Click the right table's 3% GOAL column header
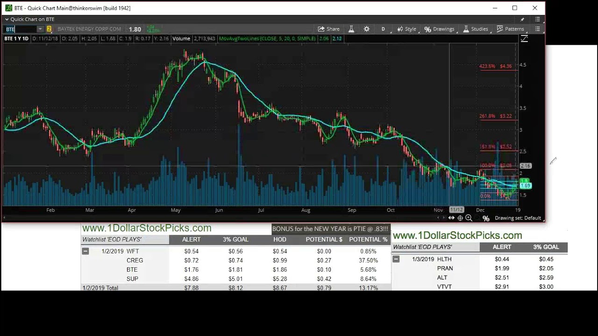Image resolution: width=598 pixels, height=336 pixels. pos(546,247)
